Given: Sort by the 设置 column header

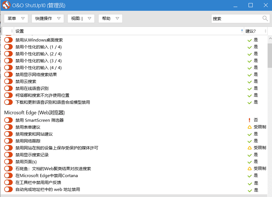Looking at the screenshot, I should click(x=129, y=31).
